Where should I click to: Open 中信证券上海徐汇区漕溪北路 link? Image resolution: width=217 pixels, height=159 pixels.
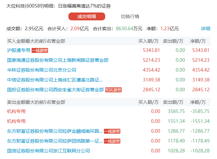pos(55,80)
